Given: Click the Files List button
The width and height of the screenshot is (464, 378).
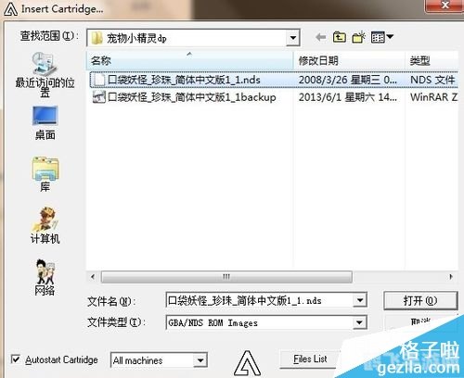Looking at the screenshot, I should coord(310,359).
